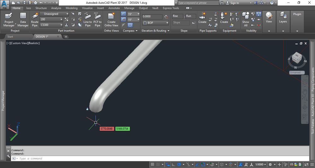This screenshot has height=168, width=315.
Task: Start the Route Pipe command
Action: pyautogui.click(x=35, y=20)
